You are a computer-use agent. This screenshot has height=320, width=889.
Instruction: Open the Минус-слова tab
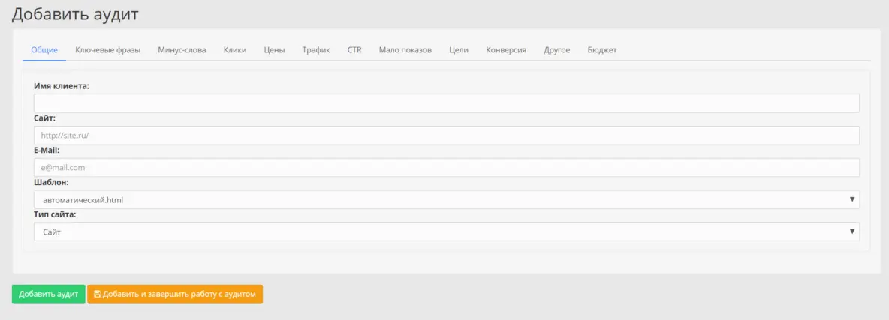182,50
